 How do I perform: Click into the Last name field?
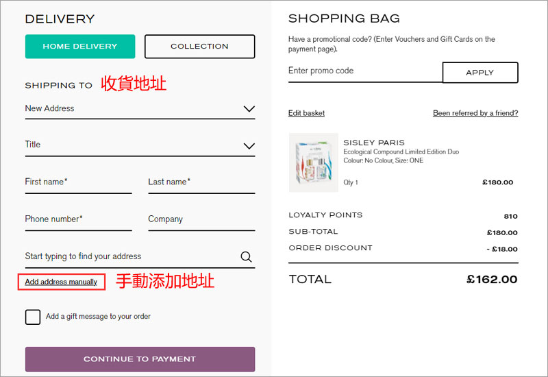click(x=201, y=182)
